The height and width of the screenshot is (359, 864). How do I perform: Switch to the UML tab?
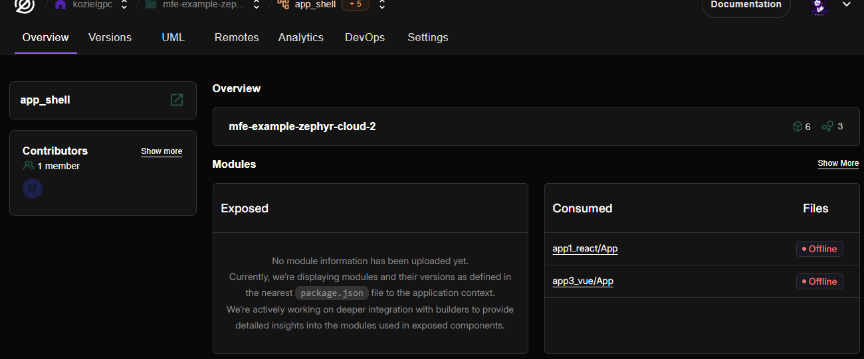[173, 37]
